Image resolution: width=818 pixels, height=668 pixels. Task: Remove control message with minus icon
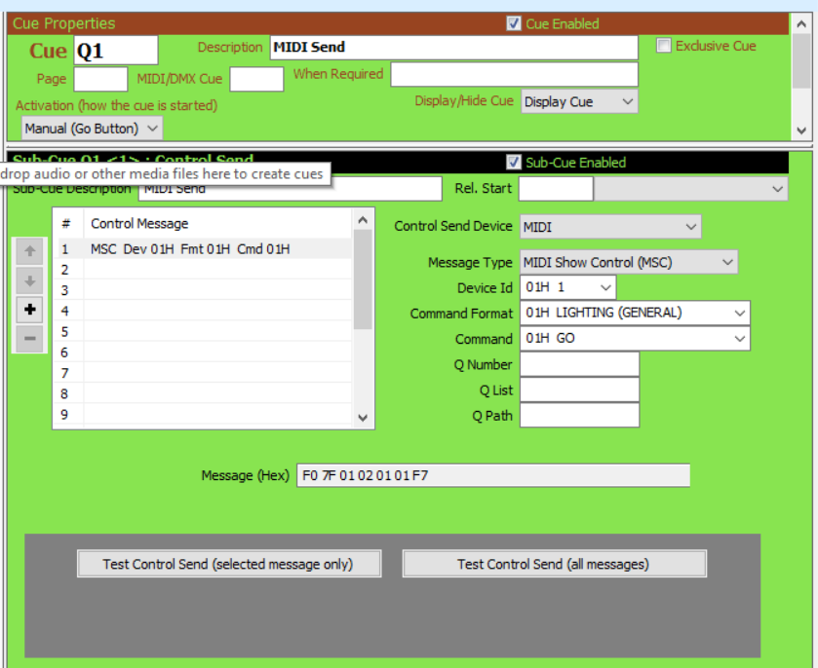[x=30, y=339]
